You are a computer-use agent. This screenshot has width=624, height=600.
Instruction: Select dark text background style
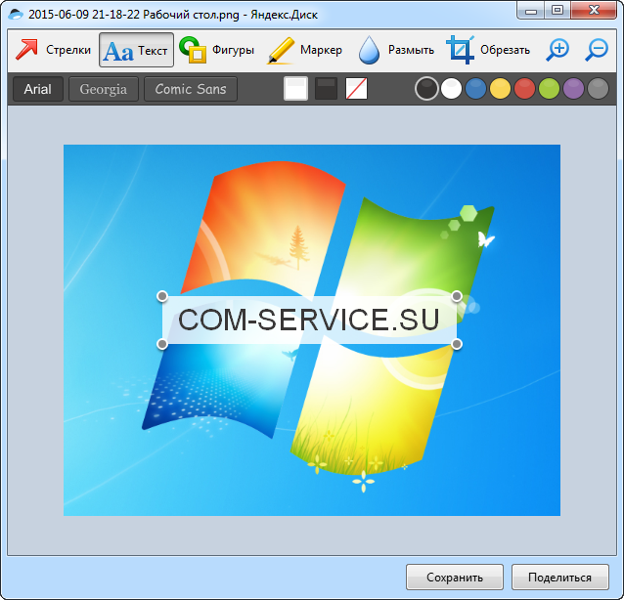pos(326,88)
